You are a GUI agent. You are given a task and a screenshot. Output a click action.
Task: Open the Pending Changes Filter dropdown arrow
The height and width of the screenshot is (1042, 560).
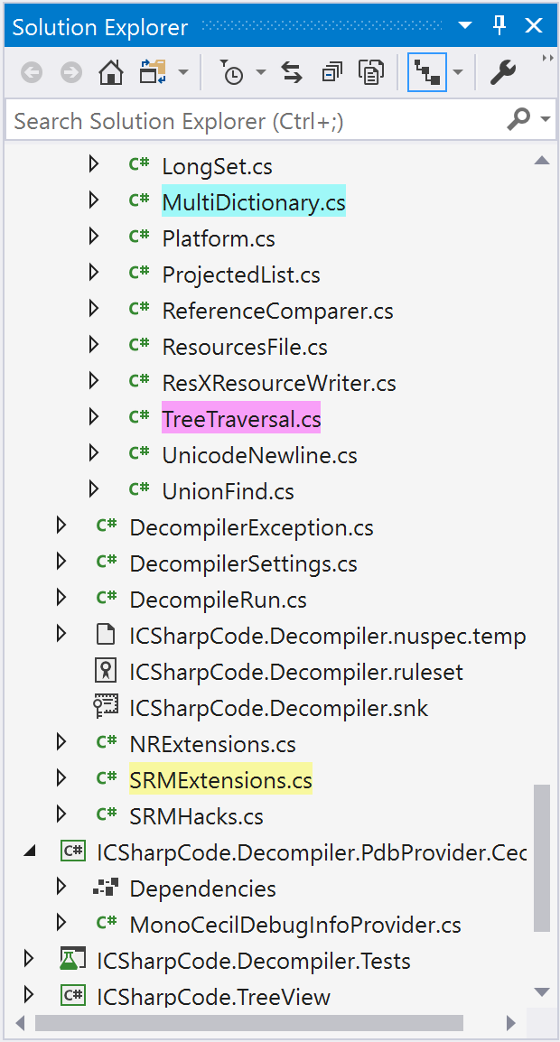click(x=260, y=72)
